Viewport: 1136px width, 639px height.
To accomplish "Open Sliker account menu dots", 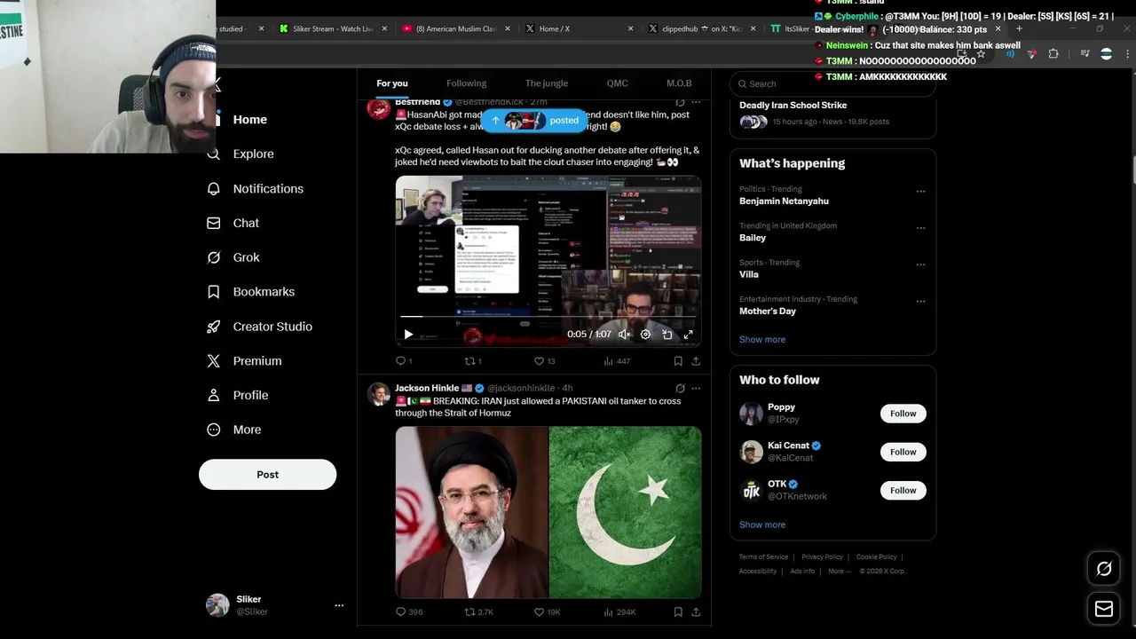I will click(339, 605).
